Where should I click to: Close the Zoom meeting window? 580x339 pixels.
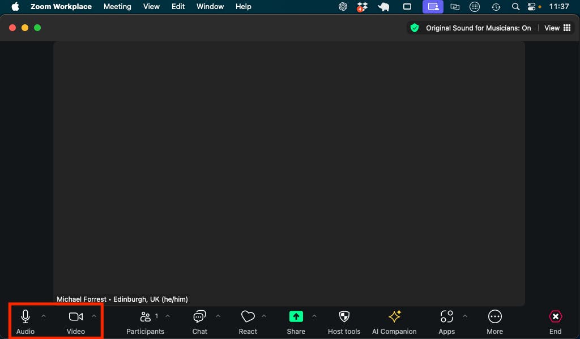point(12,28)
